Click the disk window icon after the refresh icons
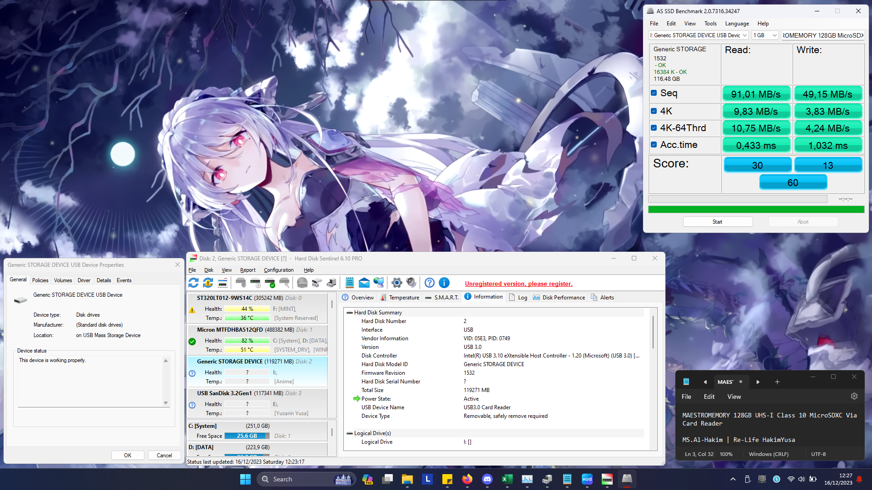Screen dimensions: 872x490 (x=223, y=283)
